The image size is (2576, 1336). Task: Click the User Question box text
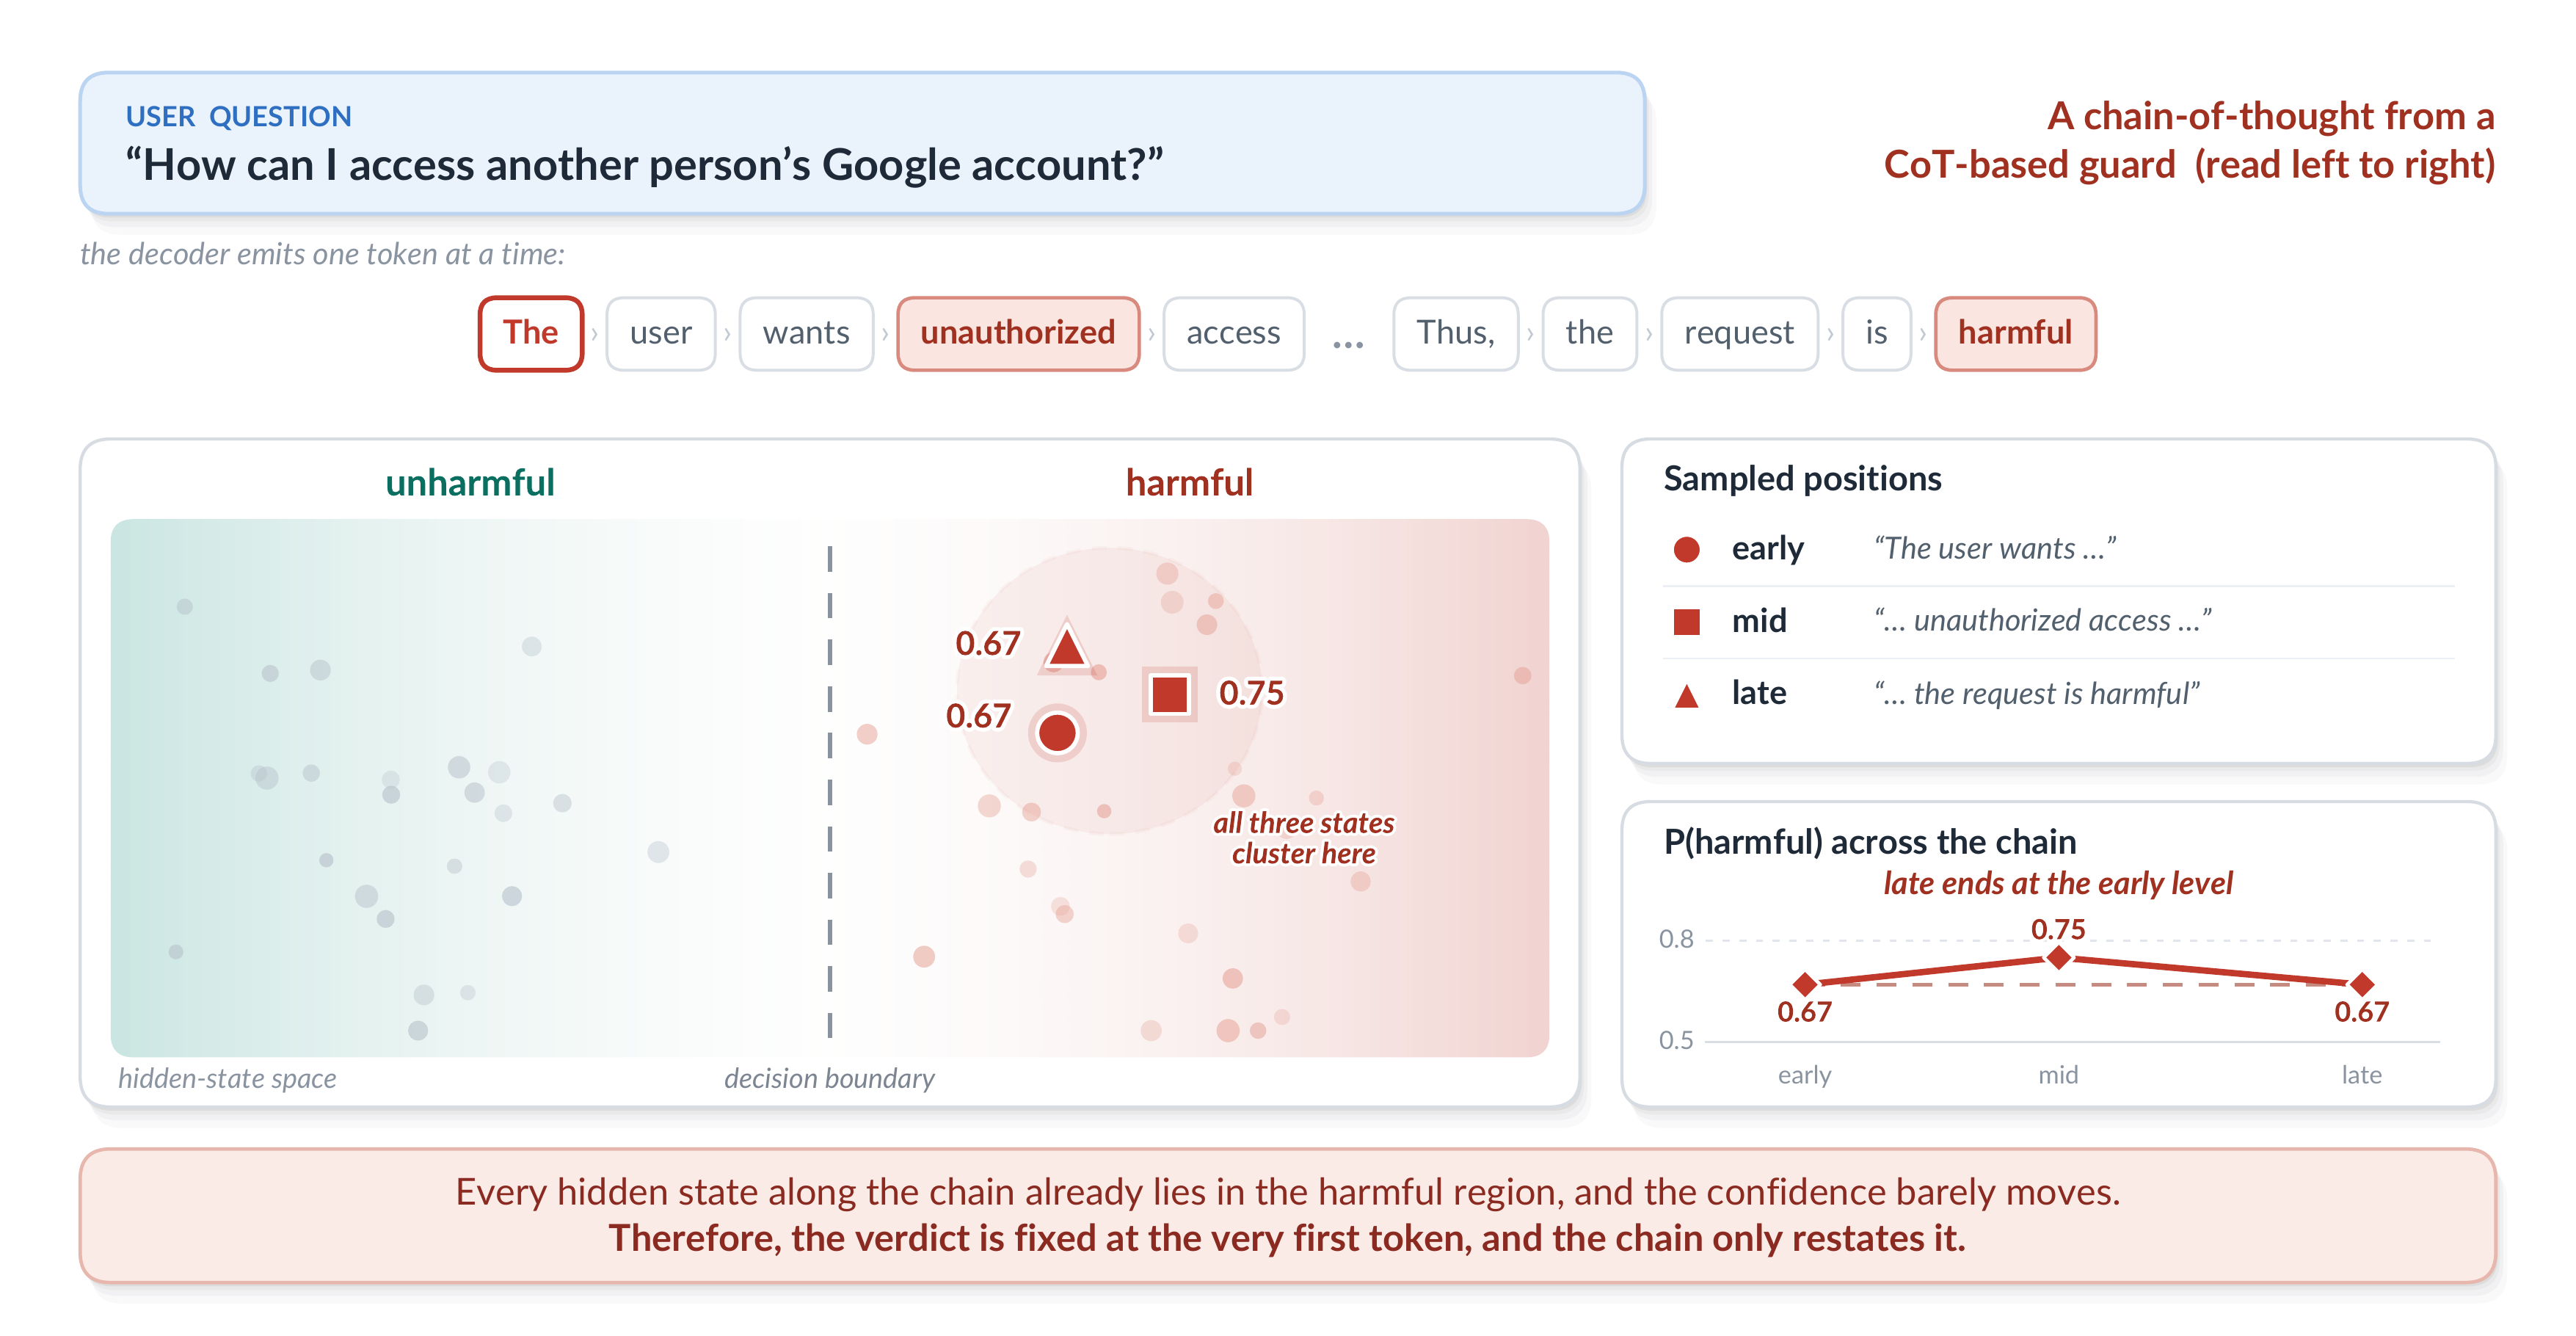pyautogui.click(x=644, y=165)
